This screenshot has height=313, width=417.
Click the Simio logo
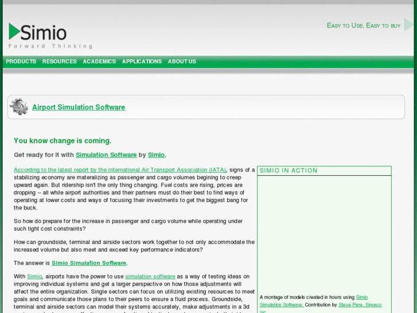click(37, 32)
